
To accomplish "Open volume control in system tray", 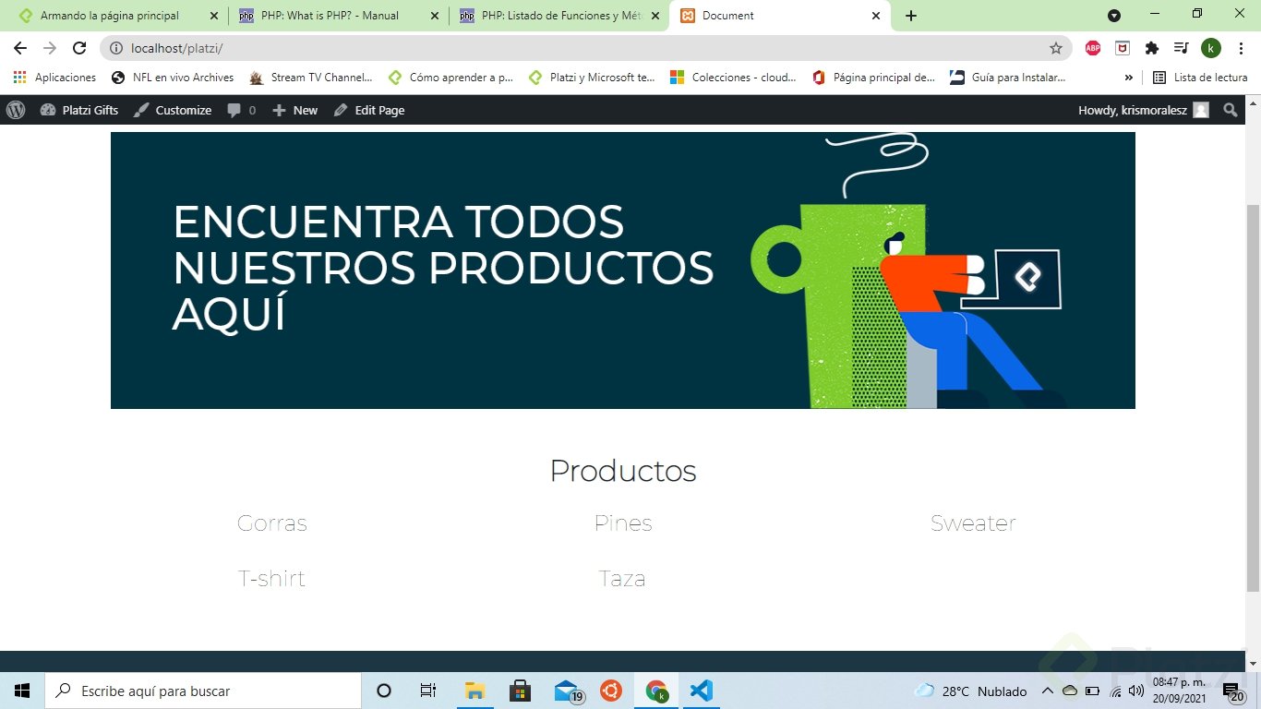I will point(1136,691).
